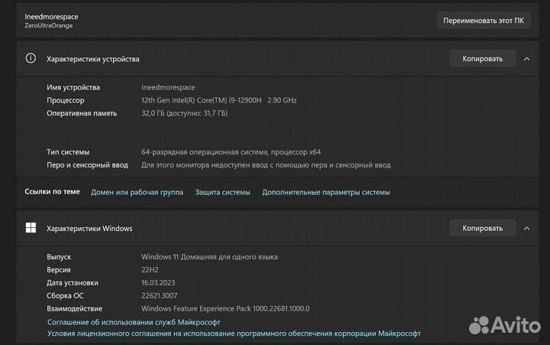Image resolution: width=550 pixels, height=345 pixels.
Task: Copy device specifications with Копировать button
Action: pos(483,59)
